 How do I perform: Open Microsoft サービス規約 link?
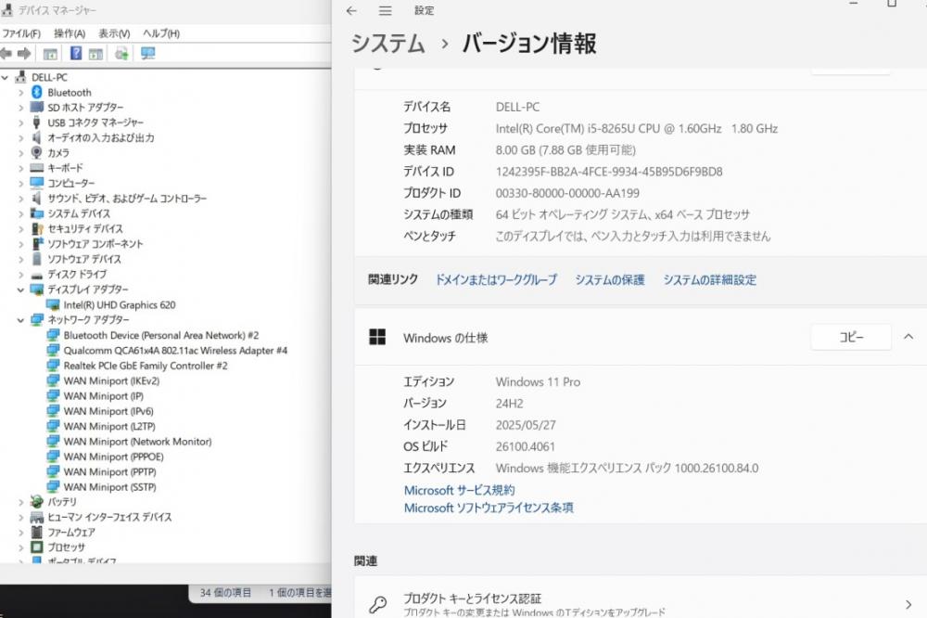(x=460, y=490)
